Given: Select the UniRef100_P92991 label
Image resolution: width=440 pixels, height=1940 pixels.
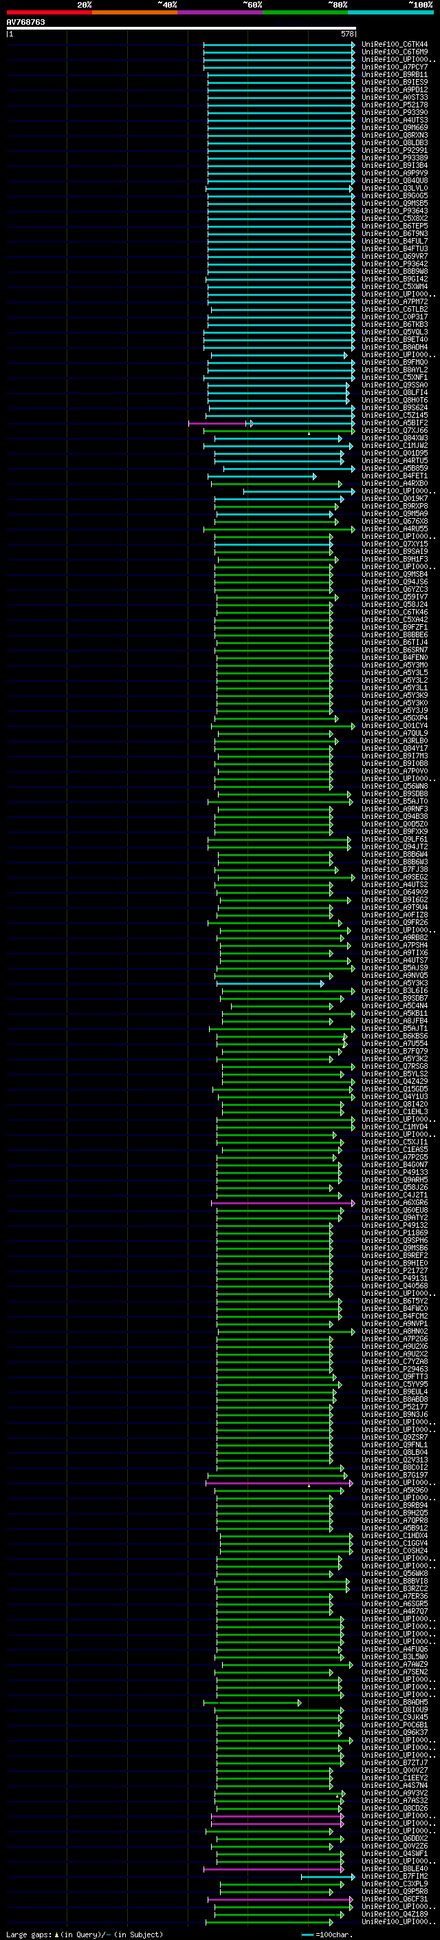Looking at the screenshot, I should click(395, 151).
